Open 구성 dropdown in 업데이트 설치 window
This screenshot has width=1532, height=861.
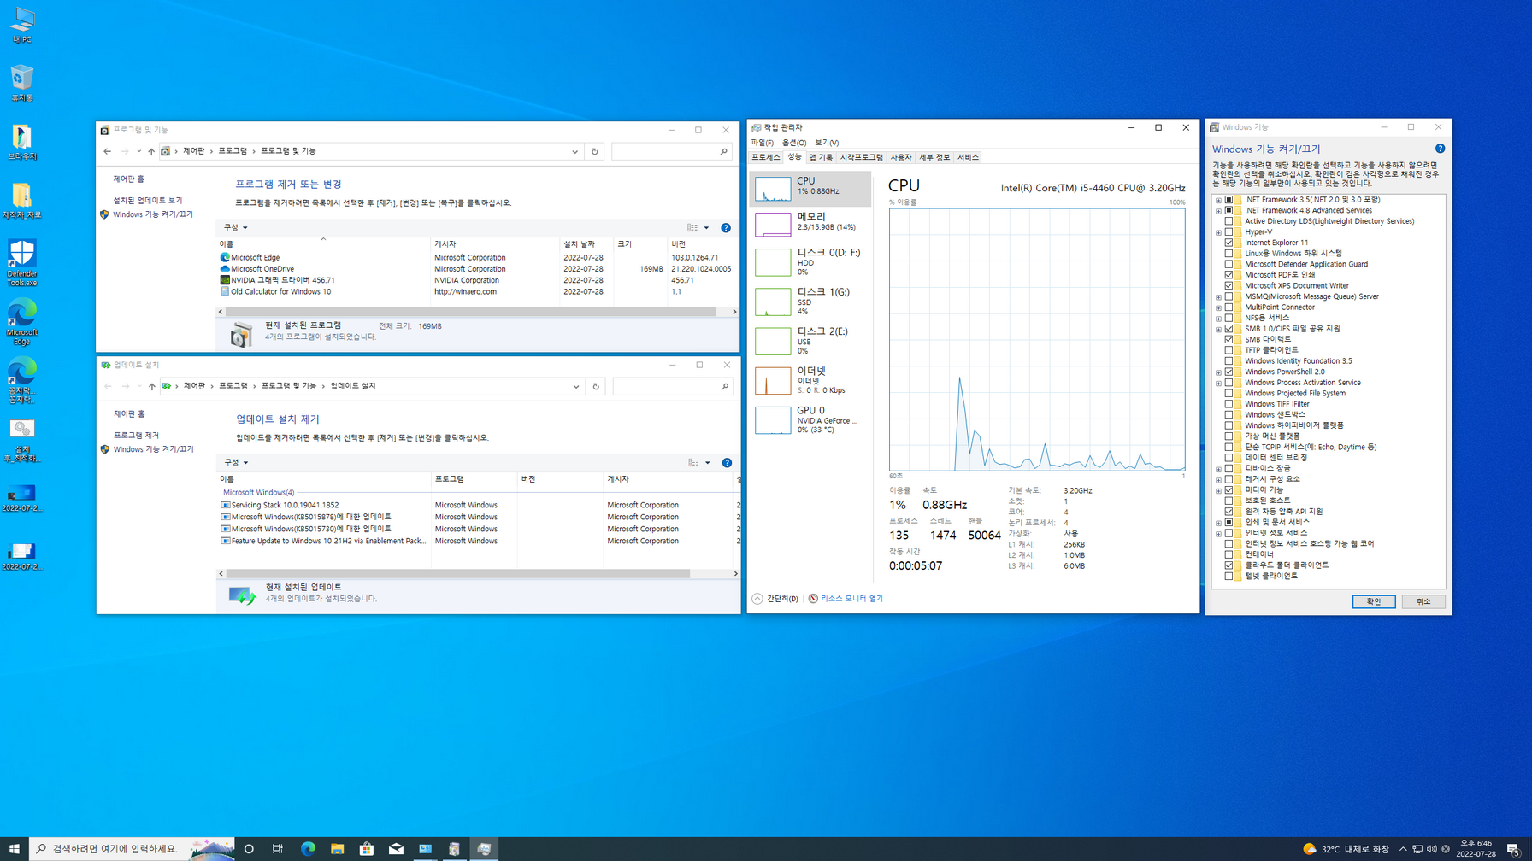click(x=236, y=463)
